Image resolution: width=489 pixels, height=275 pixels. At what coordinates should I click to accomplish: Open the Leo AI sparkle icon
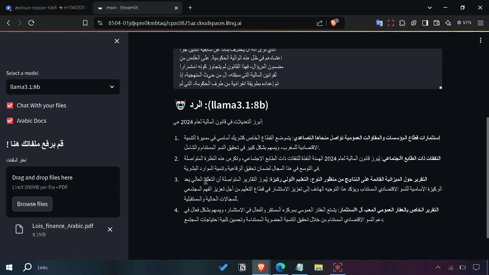448,23
